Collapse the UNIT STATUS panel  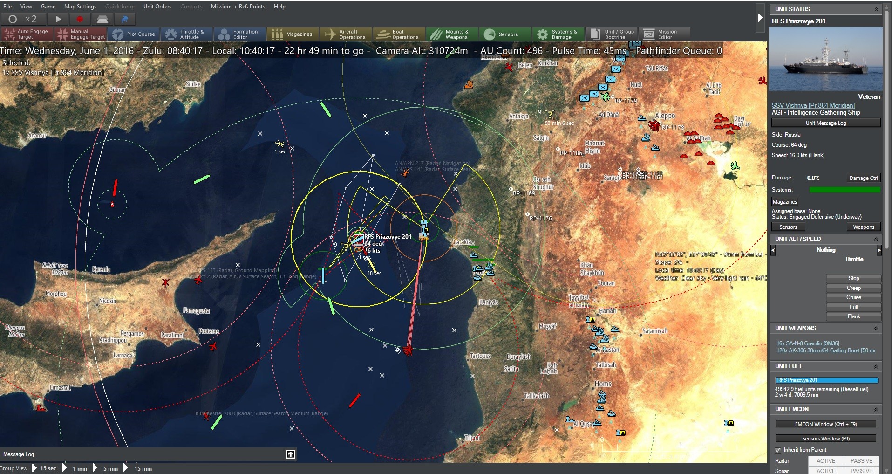tap(876, 9)
